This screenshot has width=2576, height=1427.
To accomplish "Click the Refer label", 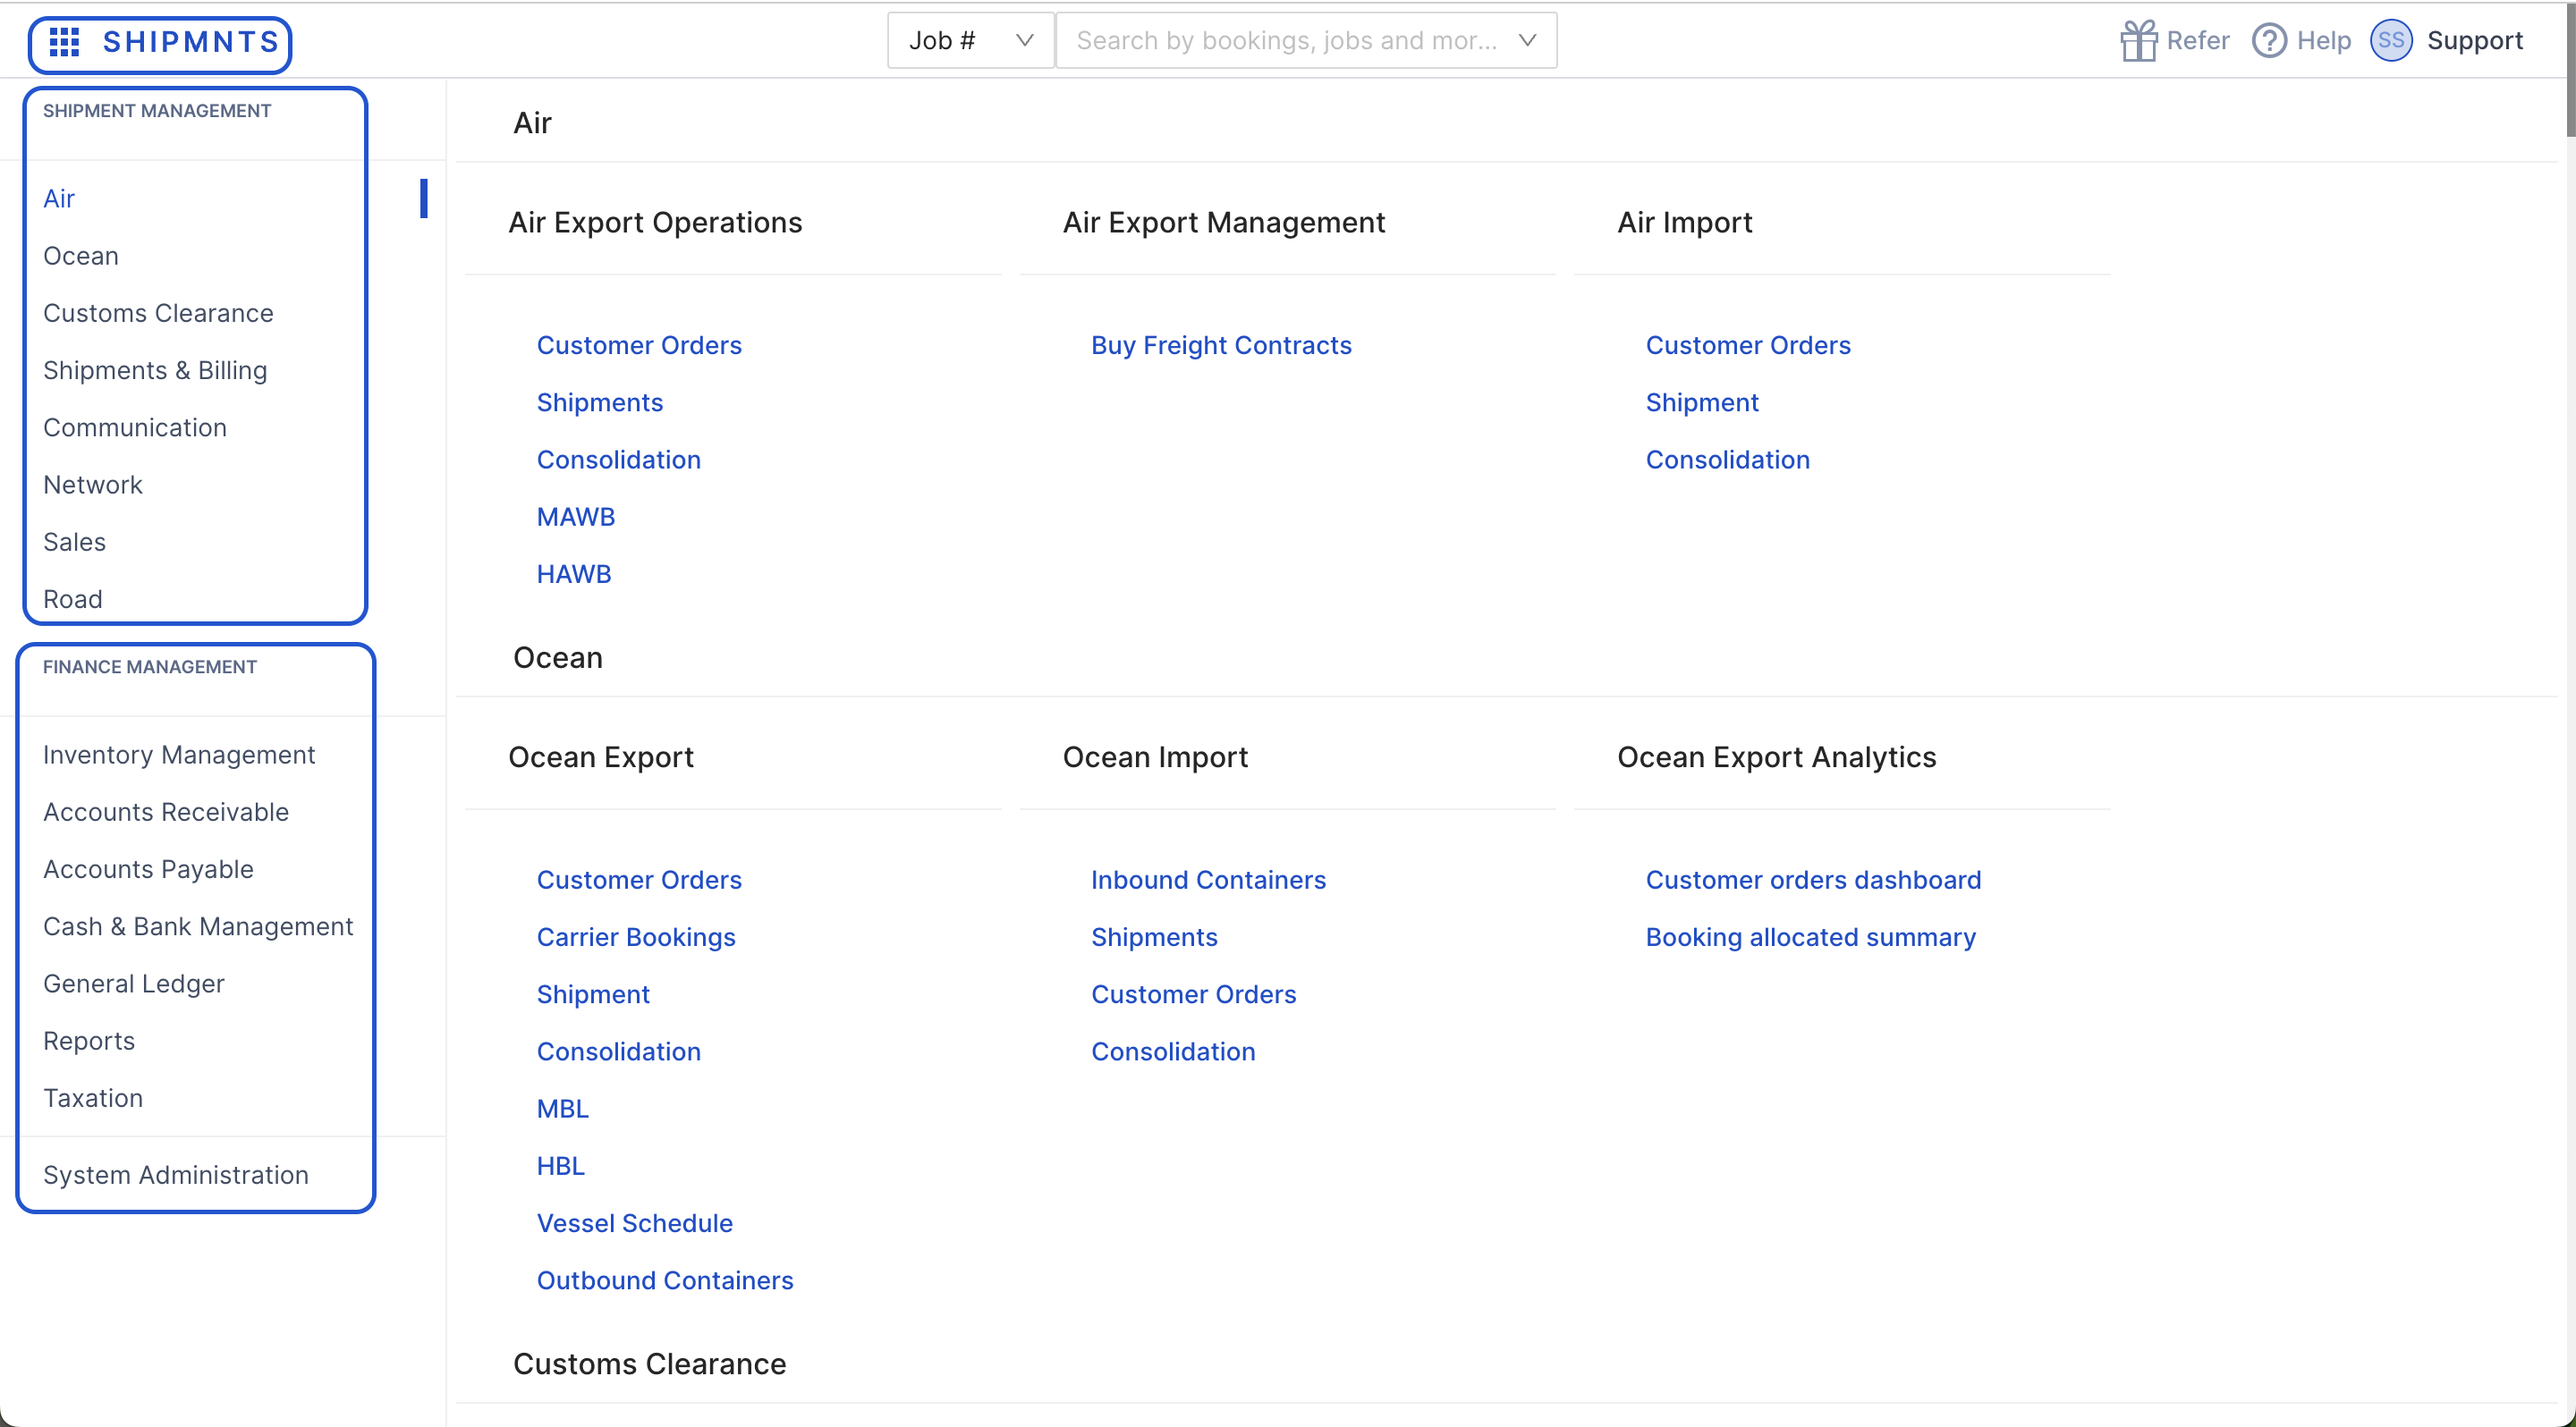I will click(2198, 41).
